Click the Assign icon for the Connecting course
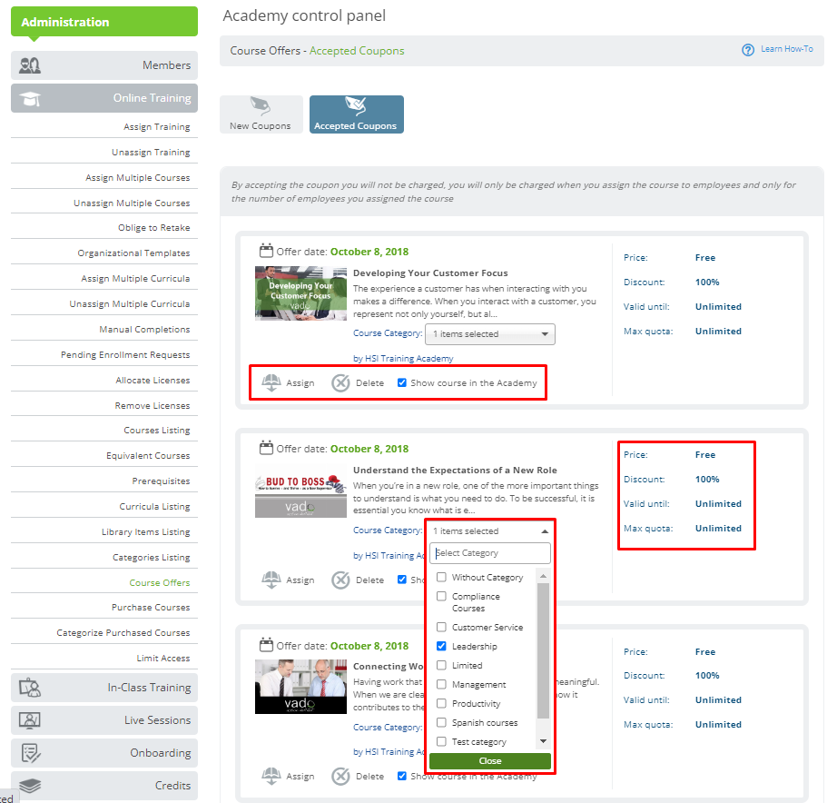This screenshot has height=803, width=827. [271, 776]
